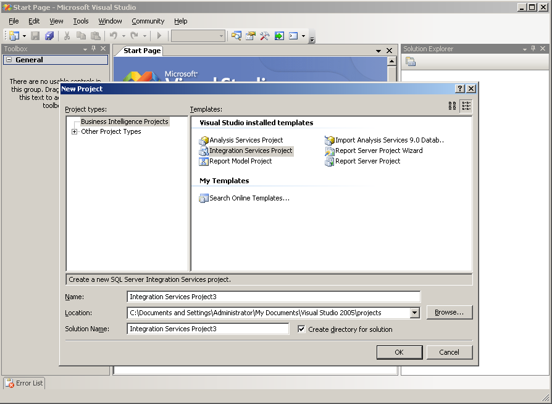The height and width of the screenshot is (404, 552).
Task: Click the Solution Name text field
Action: pos(208,329)
